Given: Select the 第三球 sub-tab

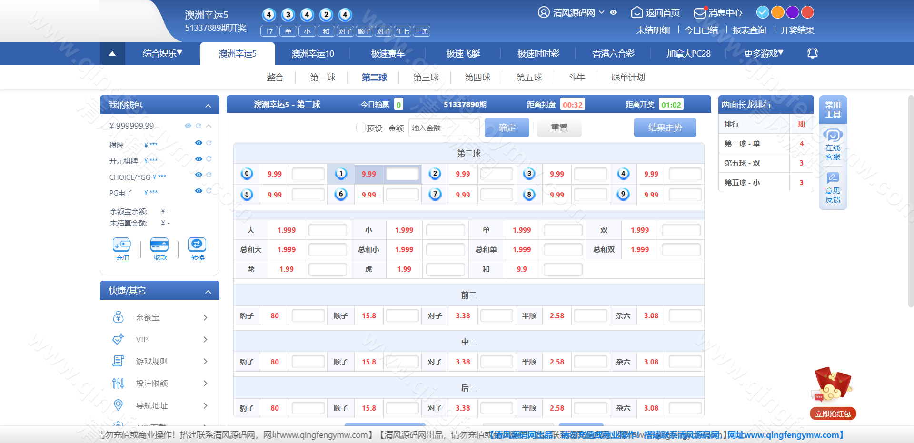Looking at the screenshot, I should (426, 77).
